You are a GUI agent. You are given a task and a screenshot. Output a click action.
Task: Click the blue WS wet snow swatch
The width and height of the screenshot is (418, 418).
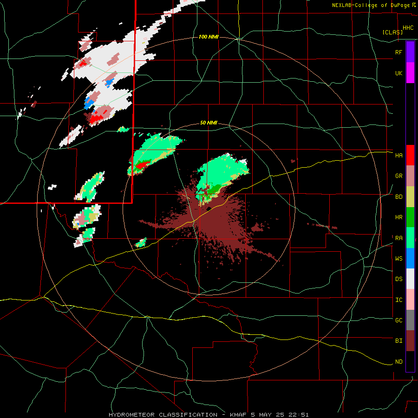[410, 258]
